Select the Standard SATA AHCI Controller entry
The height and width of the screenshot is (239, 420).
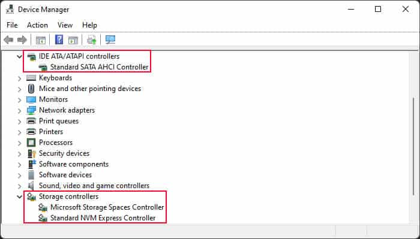pyautogui.click(x=99, y=67)
